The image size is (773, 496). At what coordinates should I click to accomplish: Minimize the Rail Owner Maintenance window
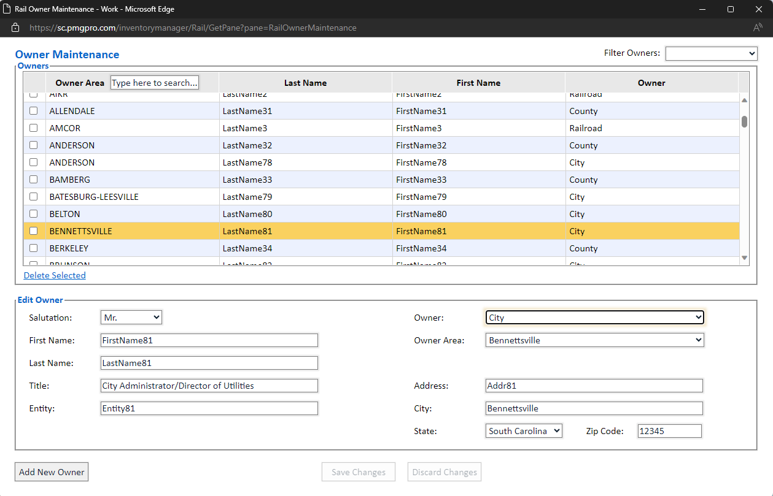point(702,9)
